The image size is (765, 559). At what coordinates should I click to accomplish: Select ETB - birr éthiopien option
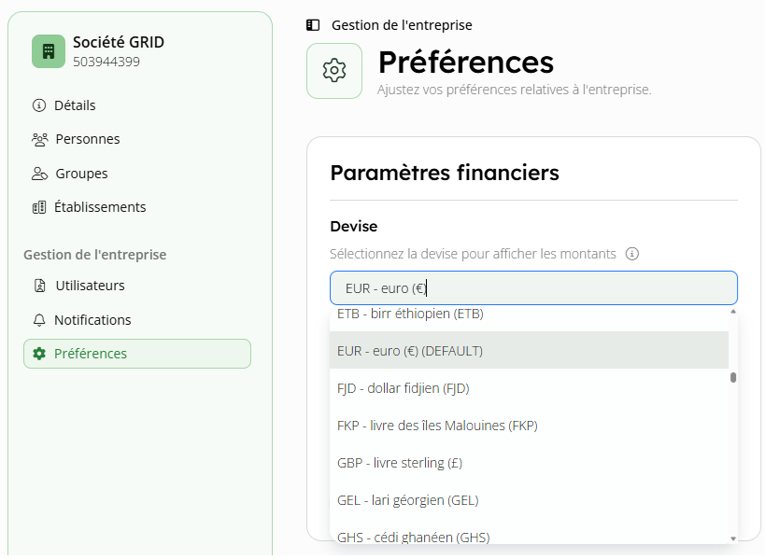[410, 314]
